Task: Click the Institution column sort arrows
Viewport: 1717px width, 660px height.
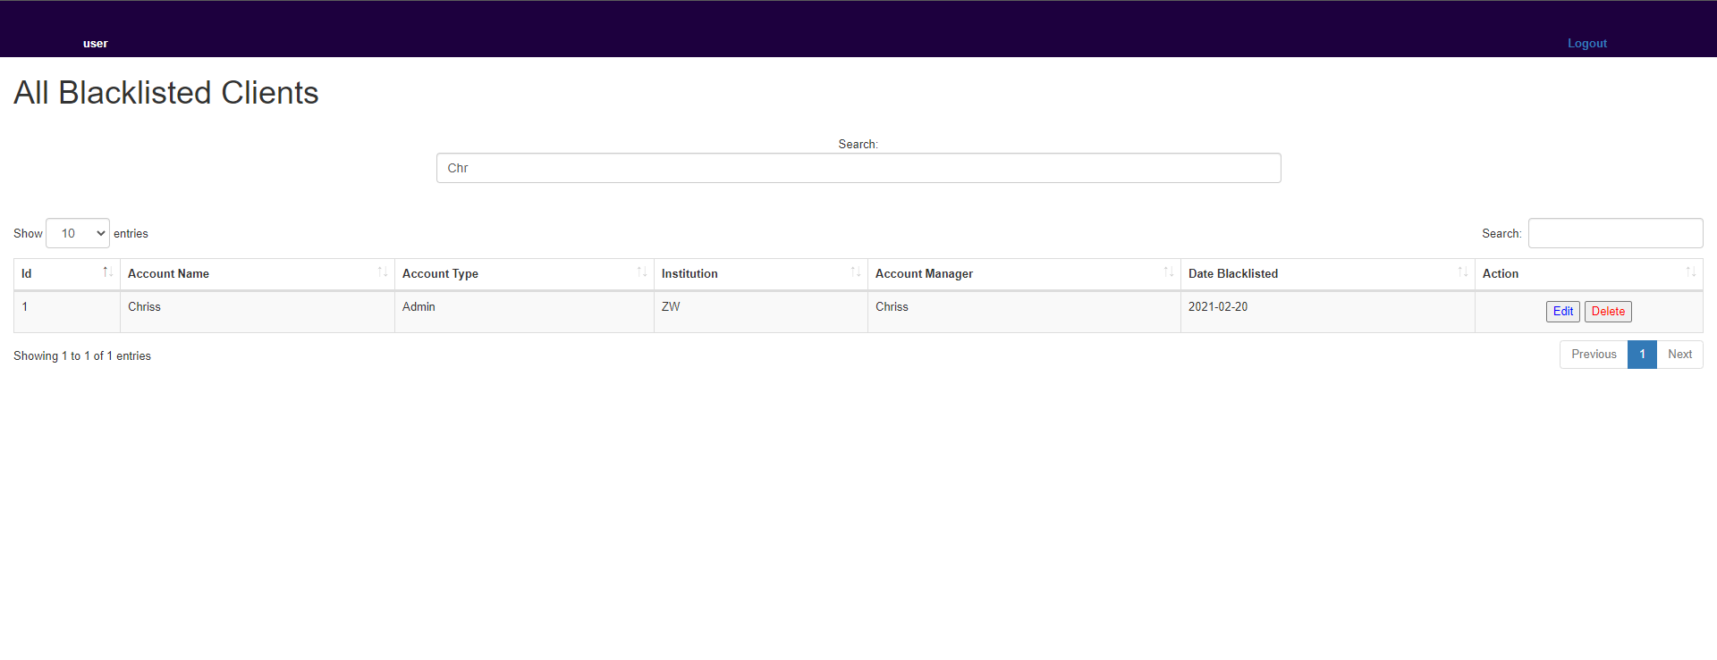Action: click(855, 272)
